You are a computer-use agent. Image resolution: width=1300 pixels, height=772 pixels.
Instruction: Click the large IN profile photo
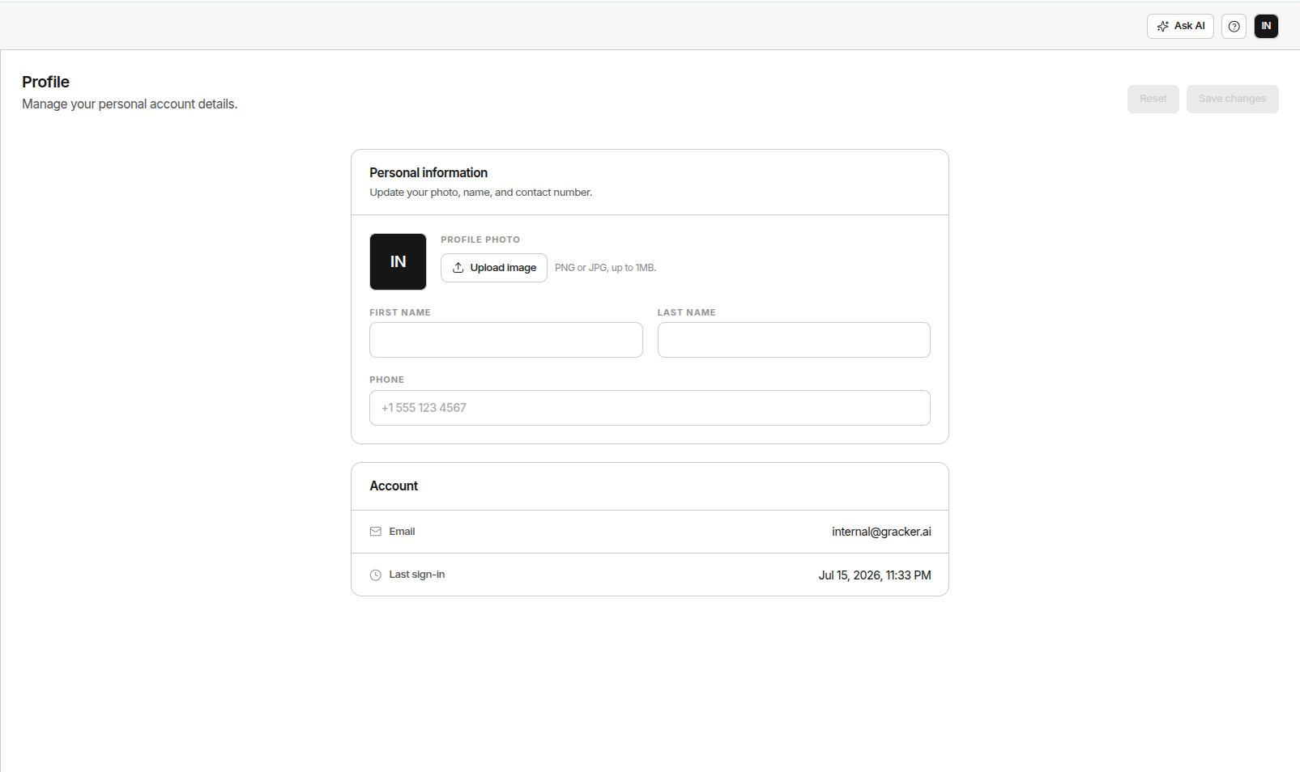pos(398,261)
